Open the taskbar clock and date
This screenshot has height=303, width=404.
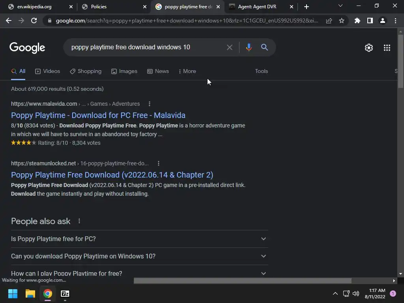click(375, 294)
